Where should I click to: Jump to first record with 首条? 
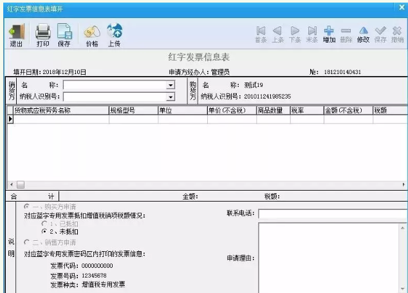coord(261,32)
